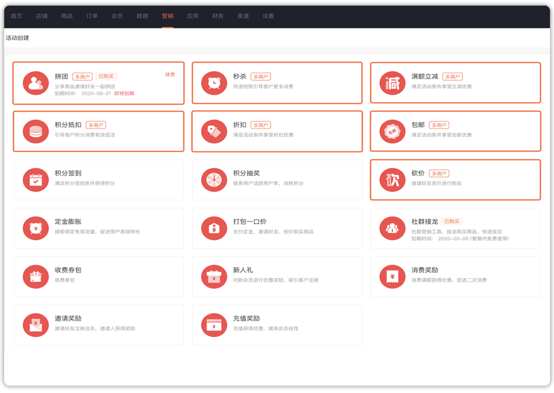Switch to the 首页 tab
The height and width of the screenshot is (393, 554).
pyautogui.click(x=17, y=16)
